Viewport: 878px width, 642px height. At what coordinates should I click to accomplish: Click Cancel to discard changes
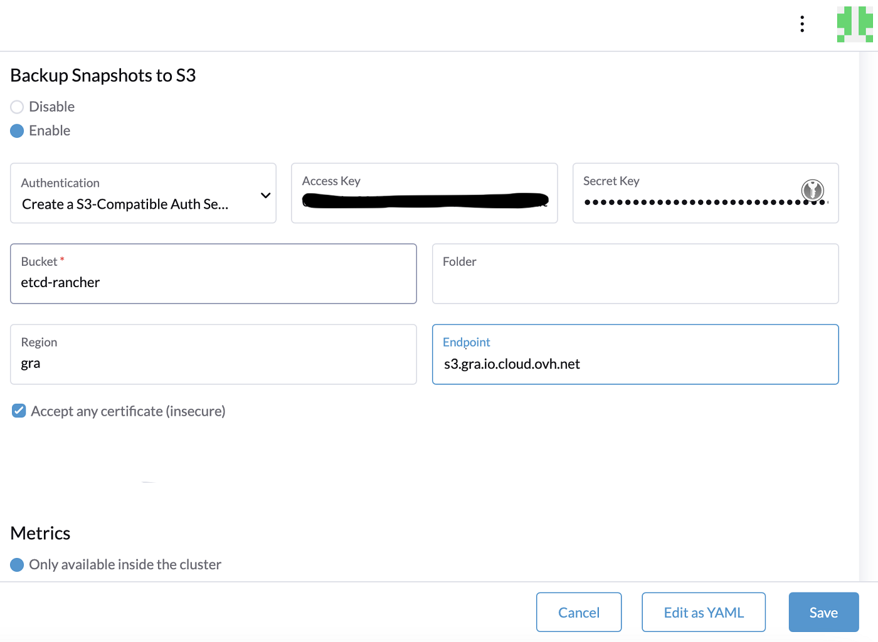(x=578, y=612)
